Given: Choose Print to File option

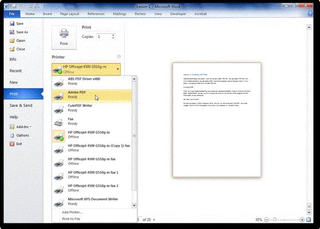Looking at the screenshot, I should point(71,219).
